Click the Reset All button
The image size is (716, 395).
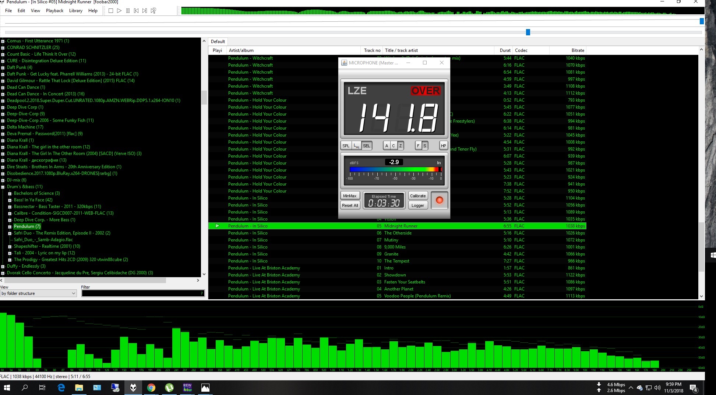point(350,205)
